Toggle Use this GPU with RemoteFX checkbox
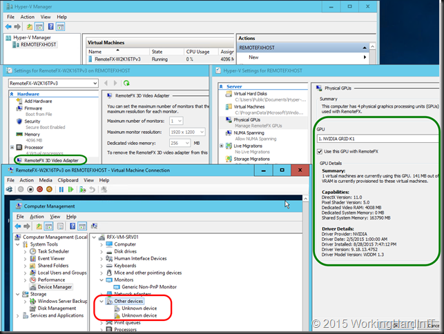 320,152
